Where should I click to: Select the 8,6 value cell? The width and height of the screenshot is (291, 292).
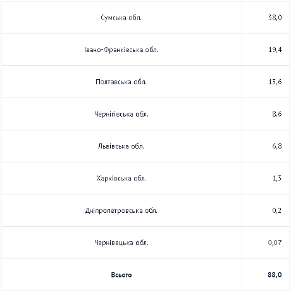[266, 114]
